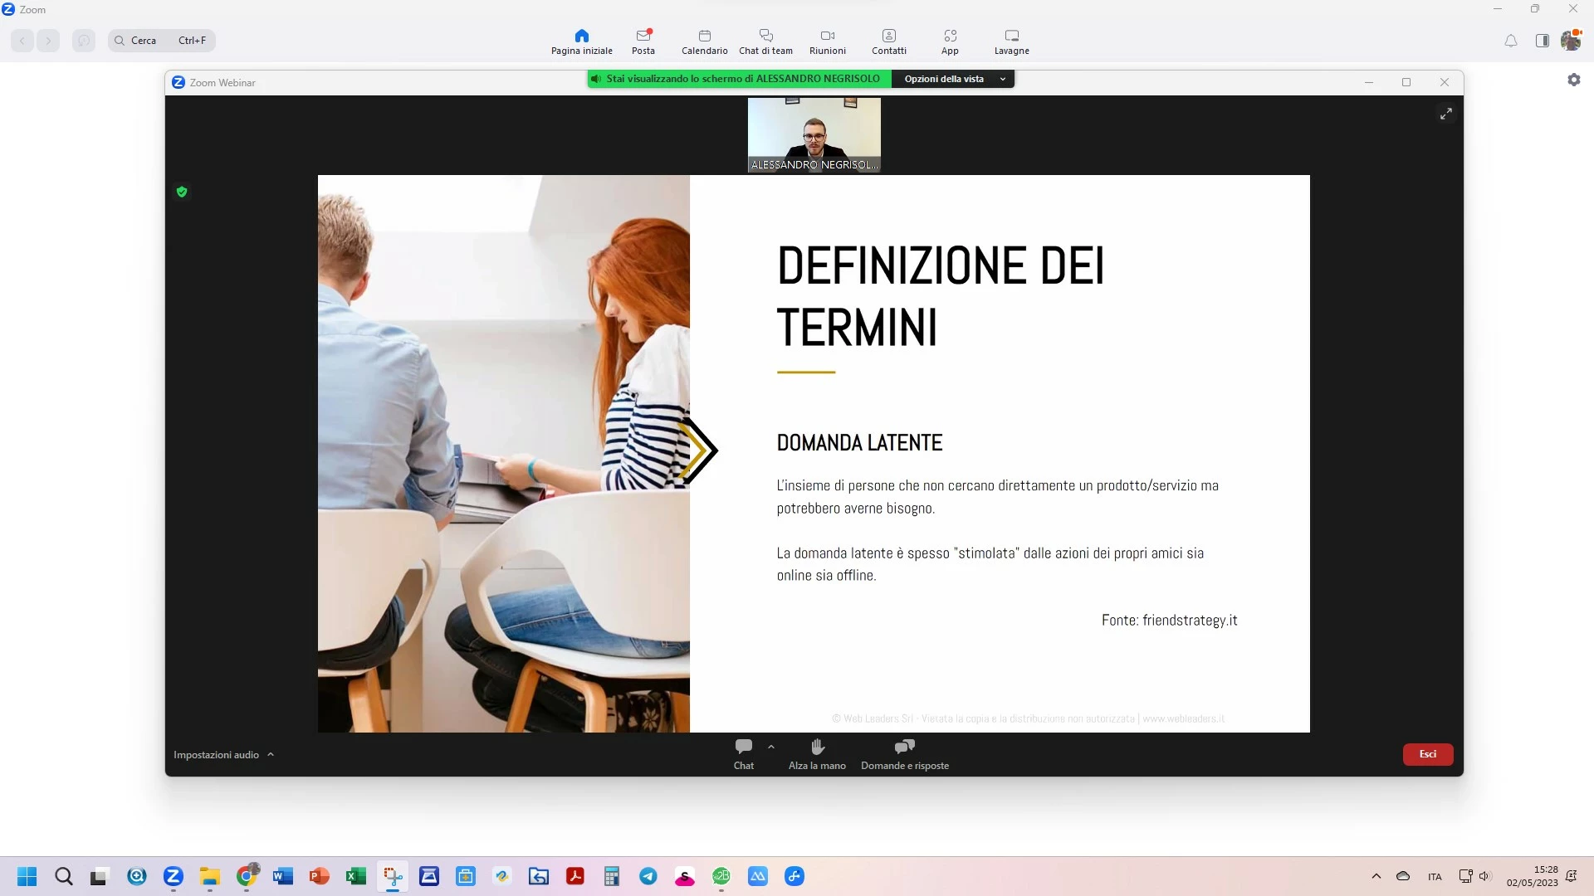Click Alessandro Negrisolo video thumbnail
This screenshot has height=896, width=1594.
[x=814, y=134]
